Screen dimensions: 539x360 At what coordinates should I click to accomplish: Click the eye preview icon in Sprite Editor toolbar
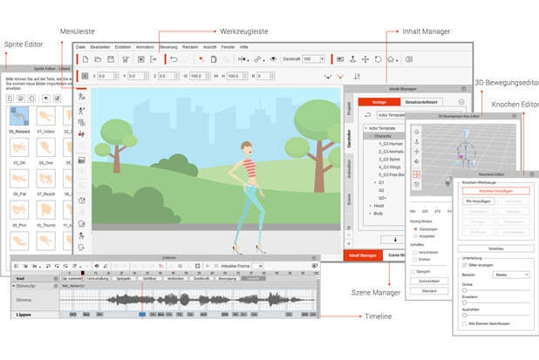pos(45,98)
